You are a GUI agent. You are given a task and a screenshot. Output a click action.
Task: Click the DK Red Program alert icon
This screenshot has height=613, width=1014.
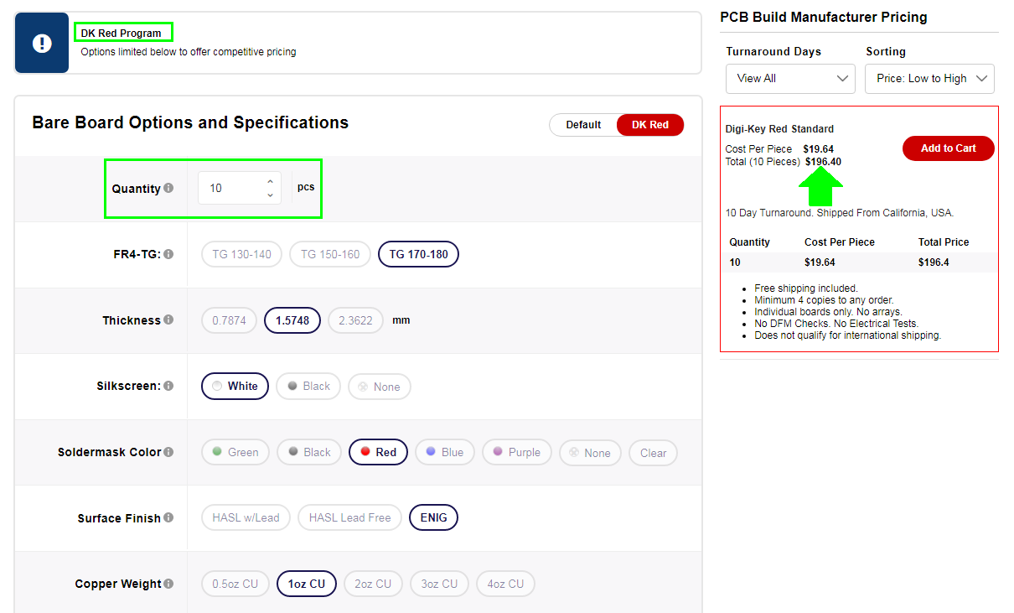tap(42, 44)
